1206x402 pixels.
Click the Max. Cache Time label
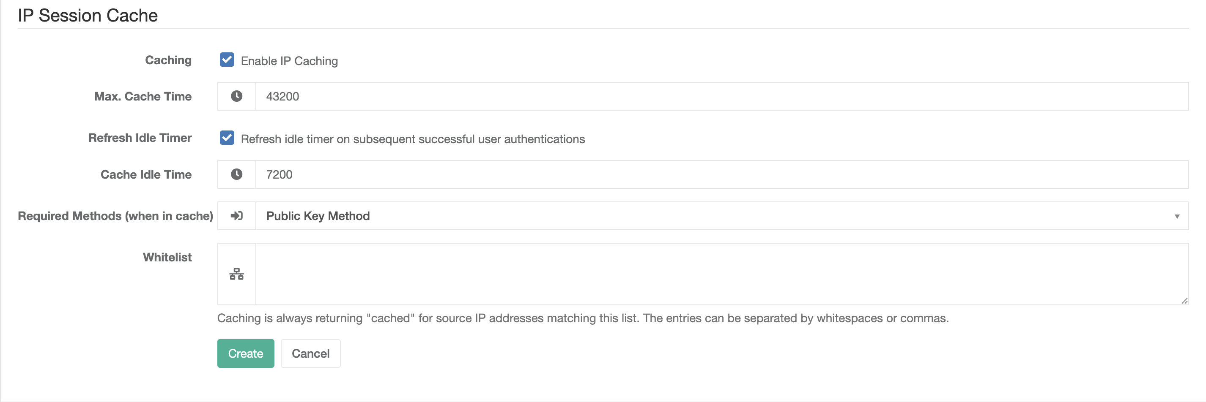[x=143, y=96]
